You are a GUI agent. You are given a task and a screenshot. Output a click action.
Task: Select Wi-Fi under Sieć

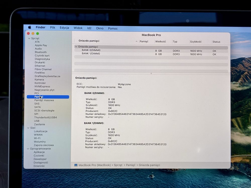37,138
